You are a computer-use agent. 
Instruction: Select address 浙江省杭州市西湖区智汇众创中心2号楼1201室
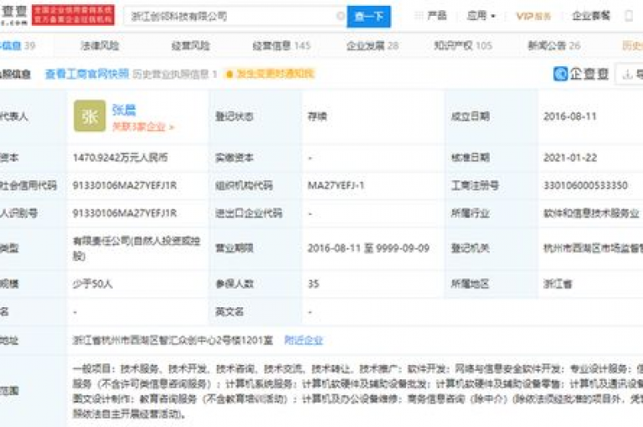tap(172, 340)
